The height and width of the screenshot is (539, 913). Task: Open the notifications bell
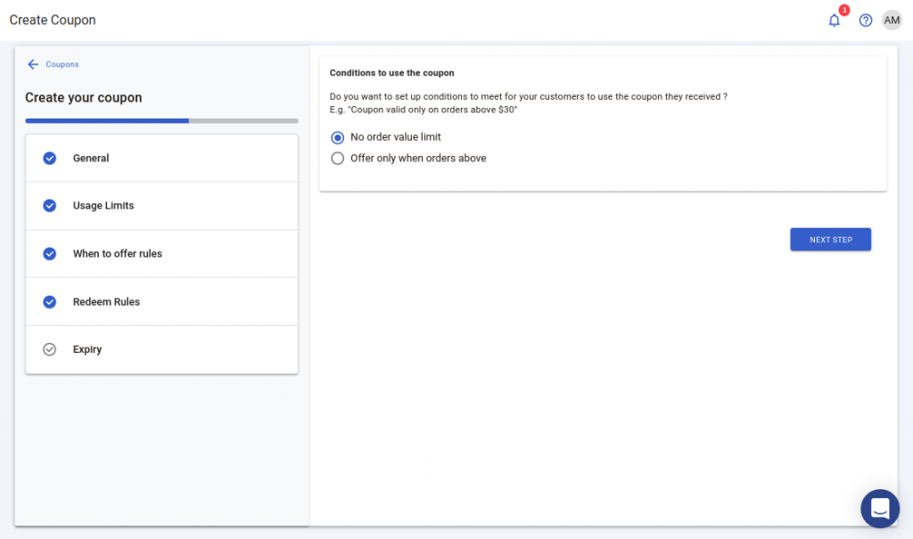coord(834,21)
